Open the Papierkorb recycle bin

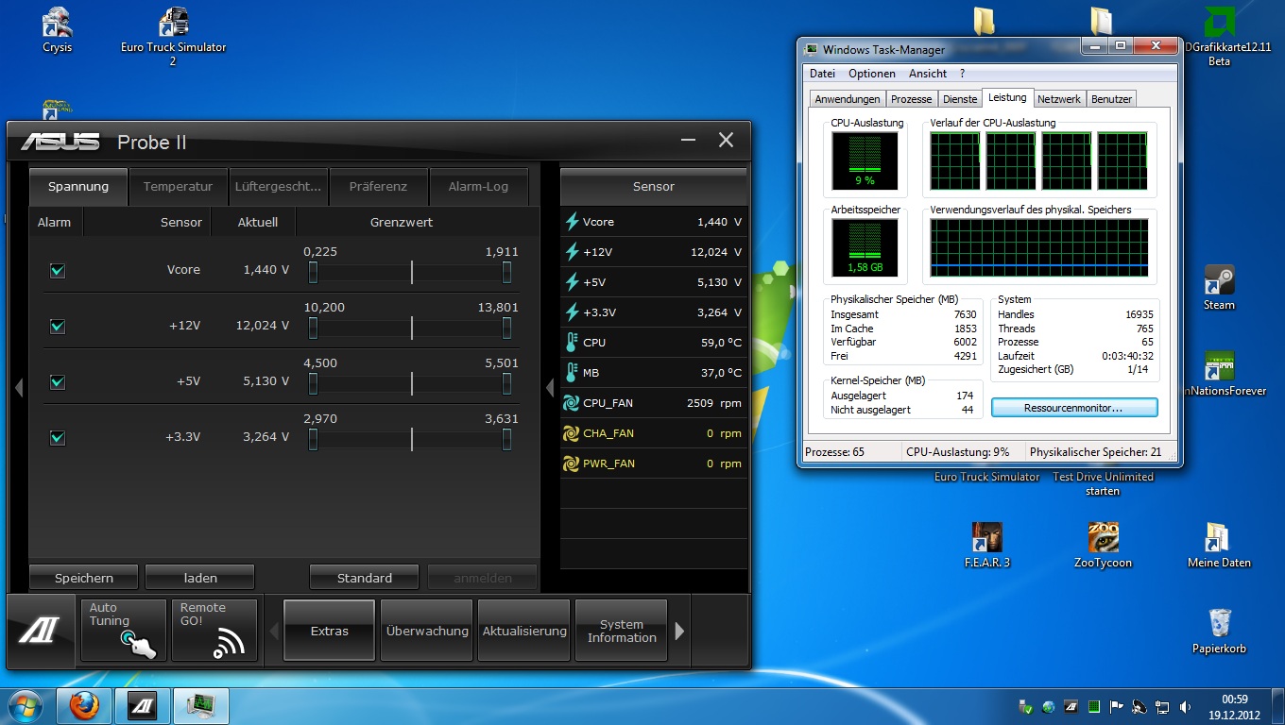point(1219,631)
